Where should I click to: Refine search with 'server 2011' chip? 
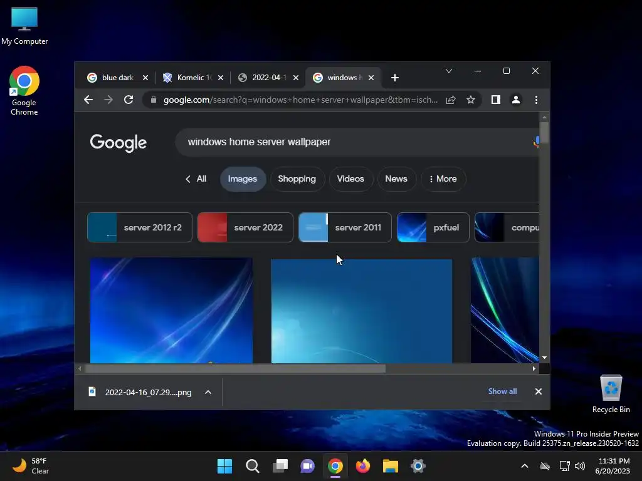click(x=345, y=227)
